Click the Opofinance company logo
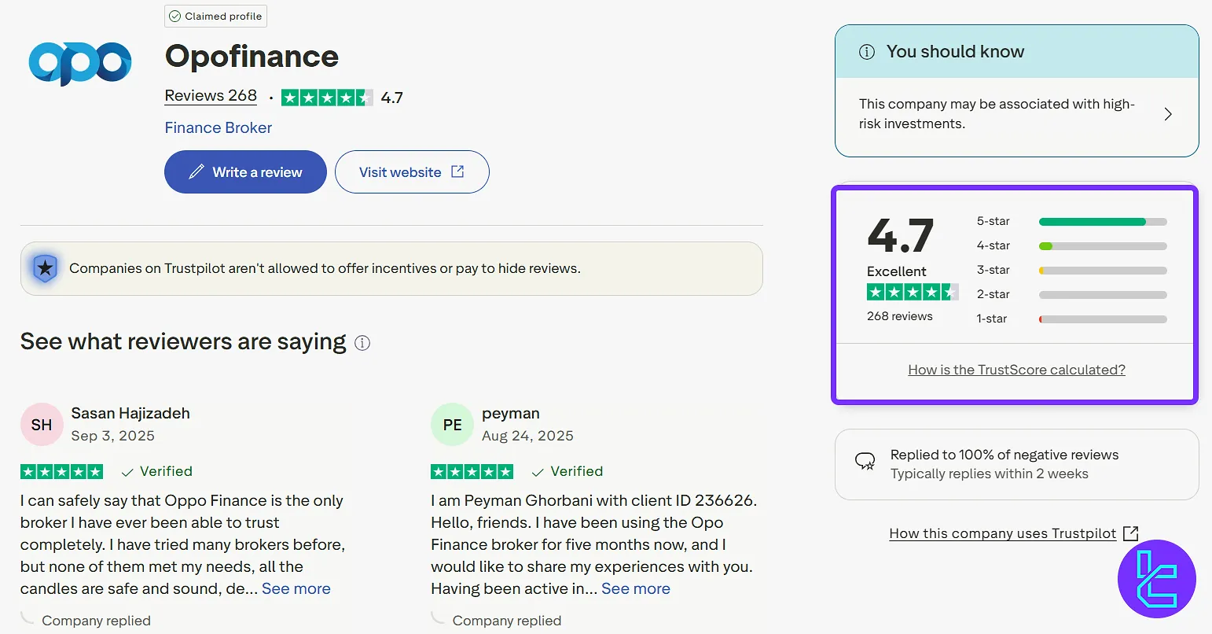Image resolution: width=1212 pixels, height=634 pixels. [x=79, y=63]
